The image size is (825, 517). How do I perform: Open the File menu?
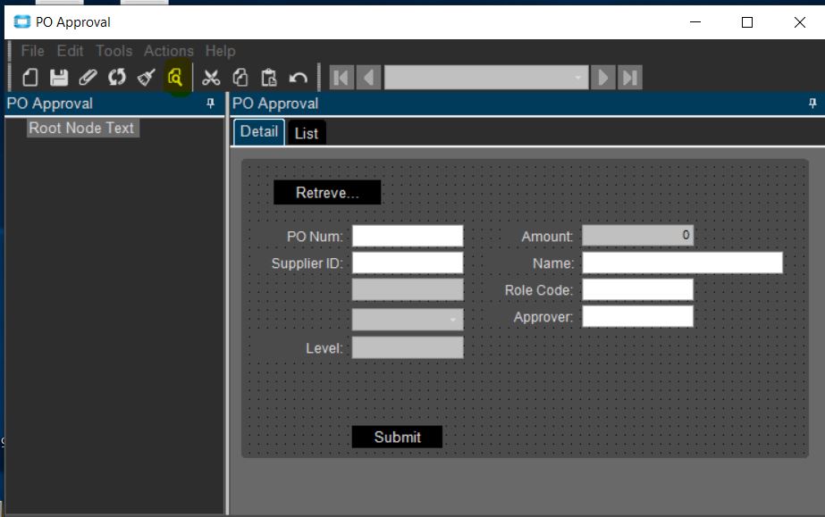pos(32,51)
